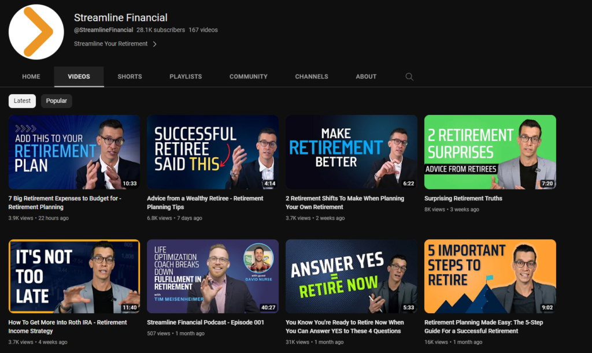Click '507 views • 1 month ago' text

[176, 333]
